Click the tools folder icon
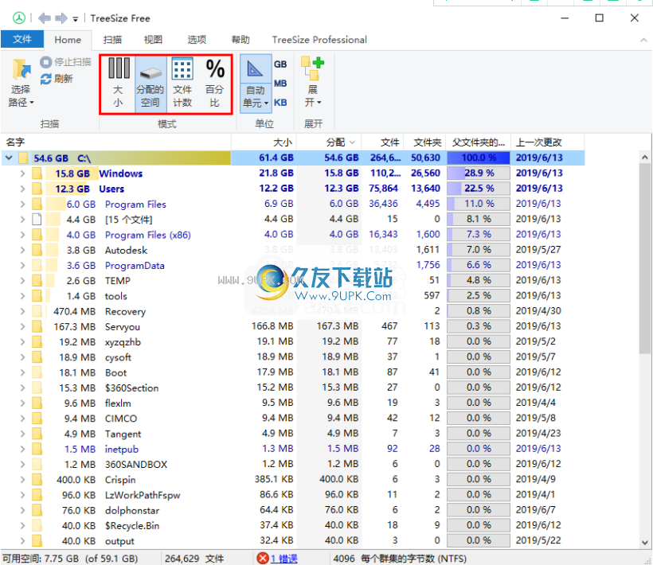Screen dimensions: 653x565 pyautogui.click(x=37, y=296)
